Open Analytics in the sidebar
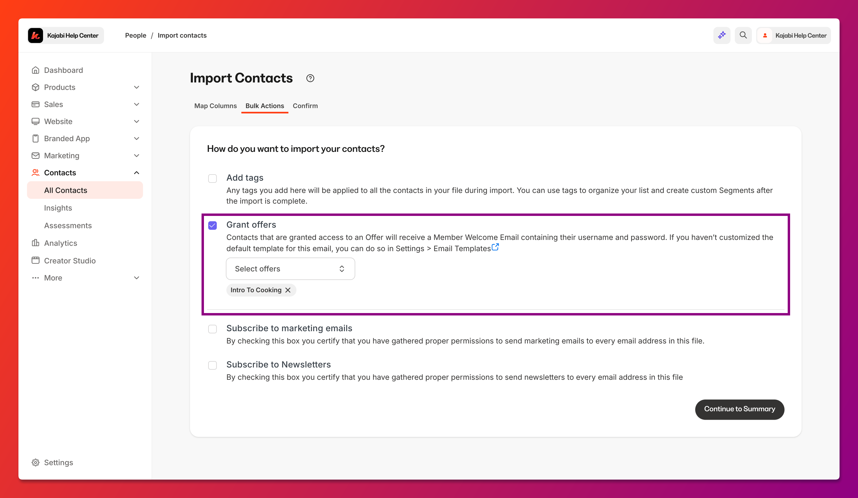The image size is (858, 498). click(x=60, y=243)
